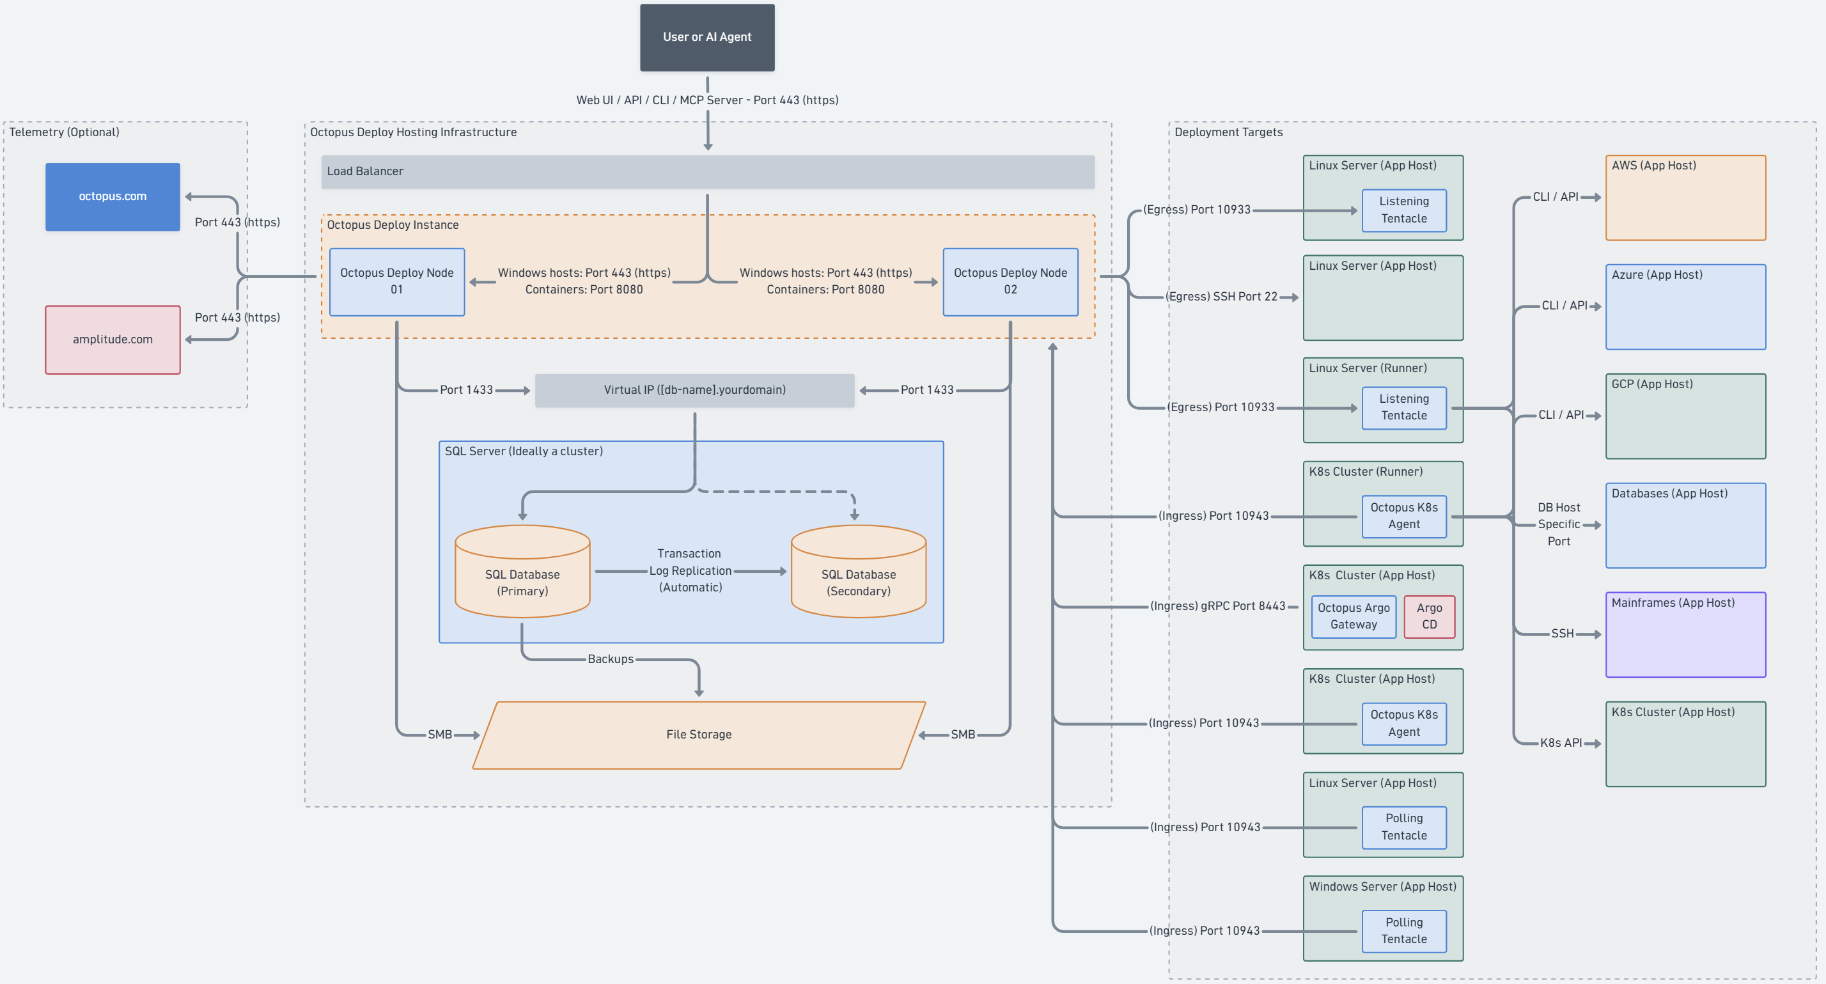Click the 'DB Host Specific Port' label
The height and width of the screenshot is (984, 1826).
pyautogui.click(x=1559, y=525)
